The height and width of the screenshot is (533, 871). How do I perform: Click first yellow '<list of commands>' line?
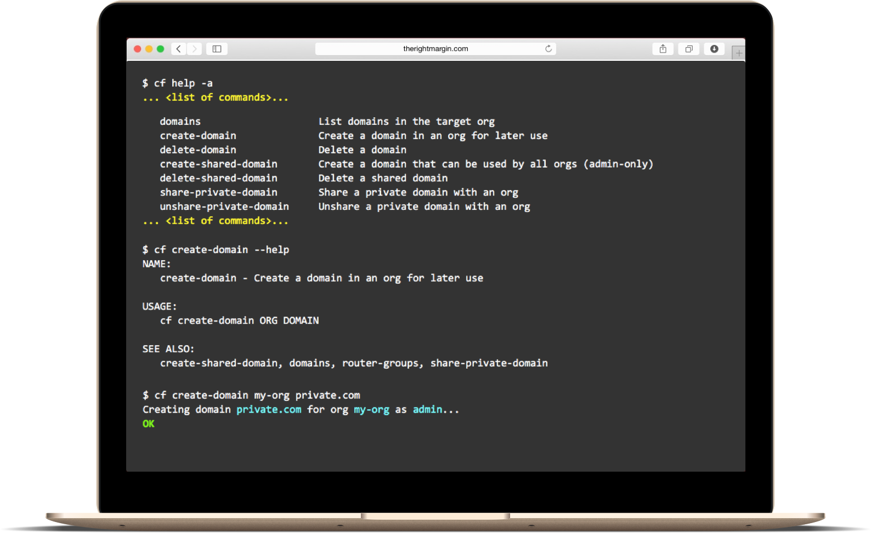pos(216,98)
